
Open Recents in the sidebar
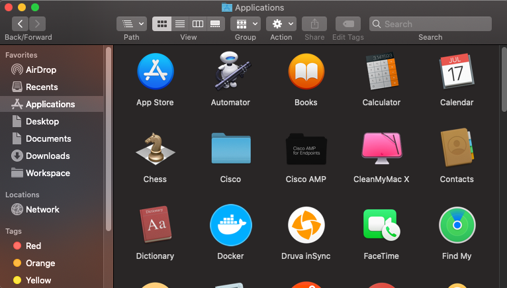click(52, 87)
